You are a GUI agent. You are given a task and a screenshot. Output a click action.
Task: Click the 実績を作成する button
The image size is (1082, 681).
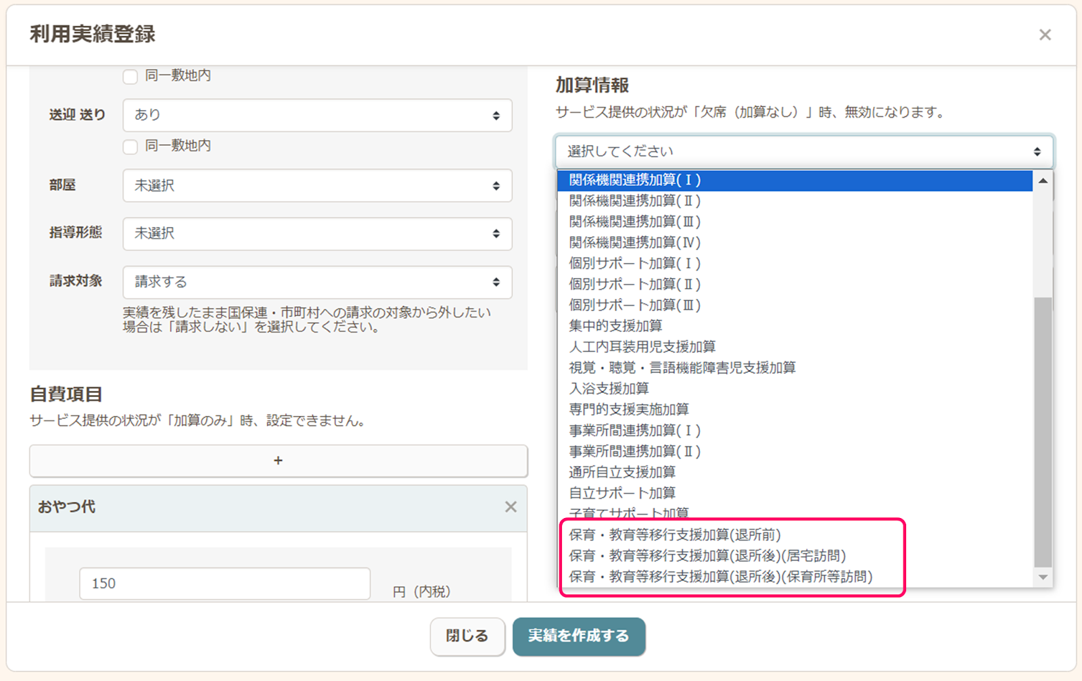[x=579, y=636]
